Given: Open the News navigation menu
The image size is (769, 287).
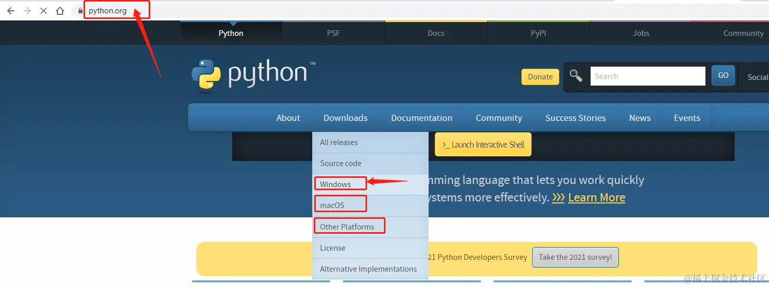Looking at the screenshot, I should [640, 118].
